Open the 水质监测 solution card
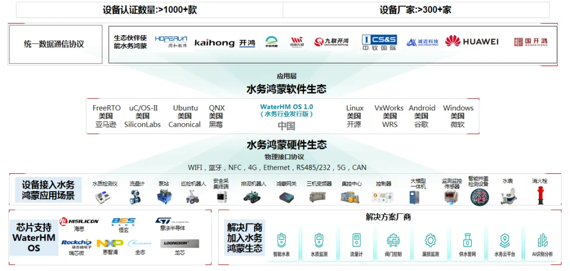The image size is (570, 271). tap(319, 244)
